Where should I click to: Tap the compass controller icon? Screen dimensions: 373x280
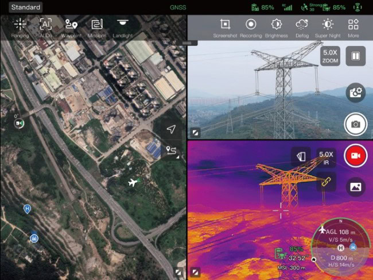pos(353,247)
